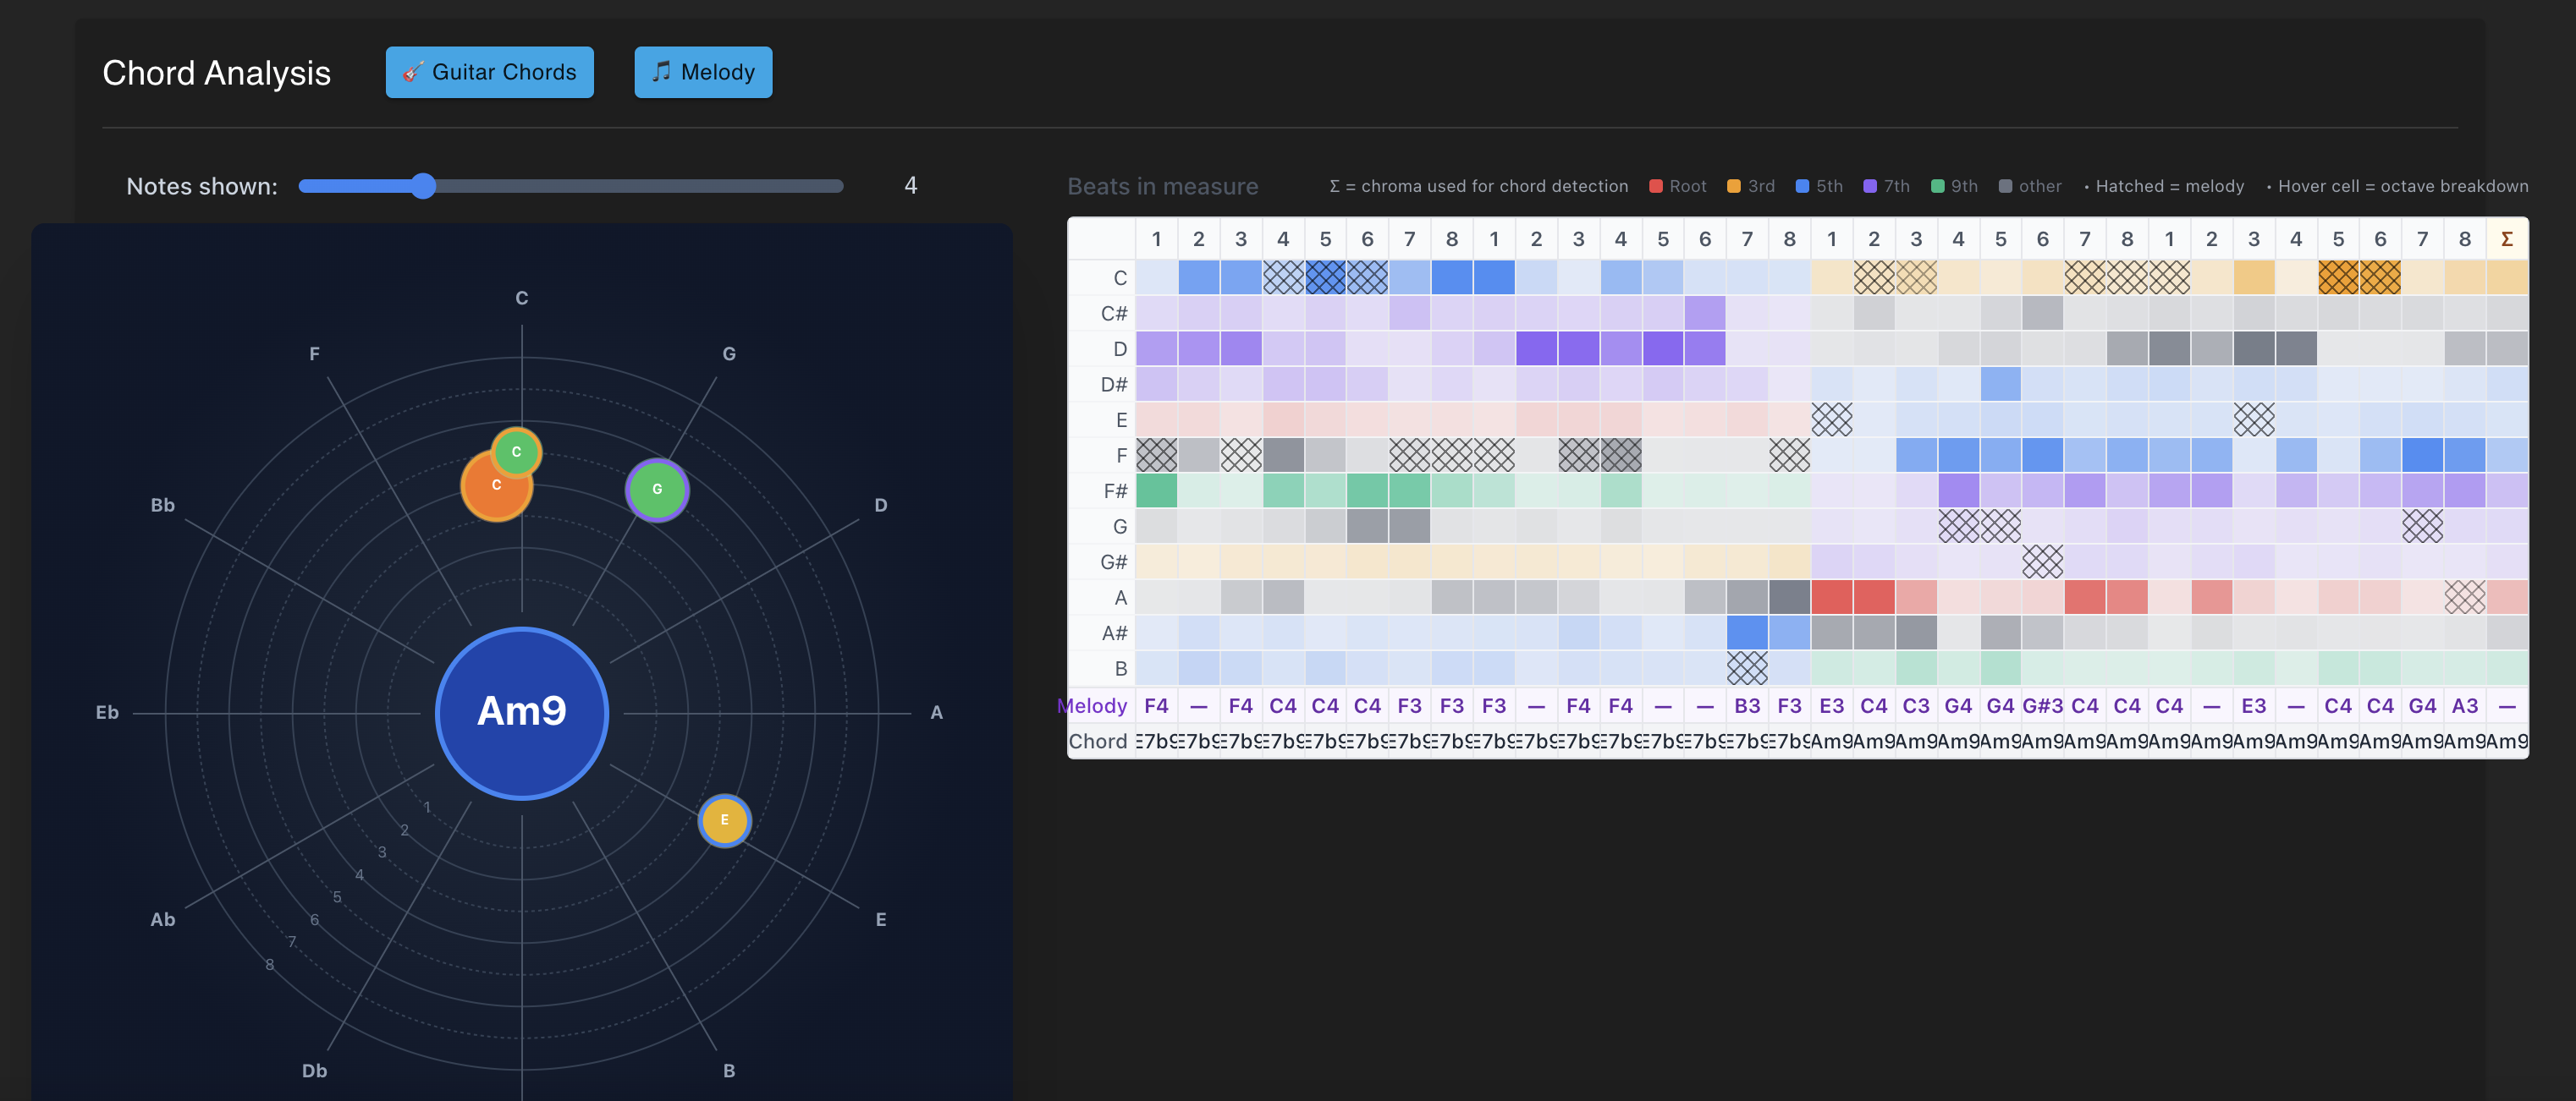
Task: Click the small green C note bubble
Action: pyautogui.click(x=517, y=451)
